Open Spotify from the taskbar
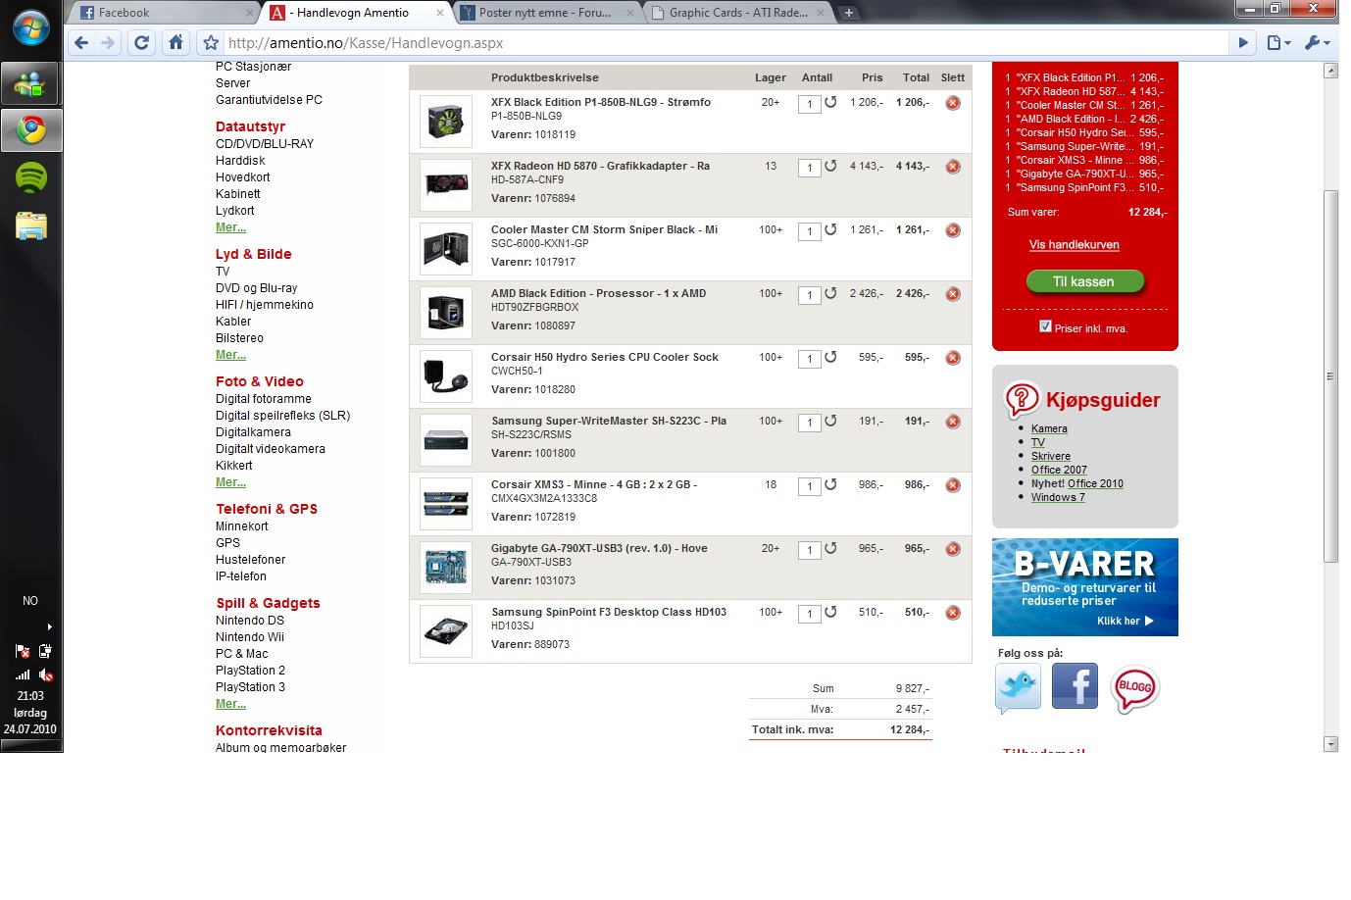This screenshot has width=1351, height=900. [x=31, y=177]
